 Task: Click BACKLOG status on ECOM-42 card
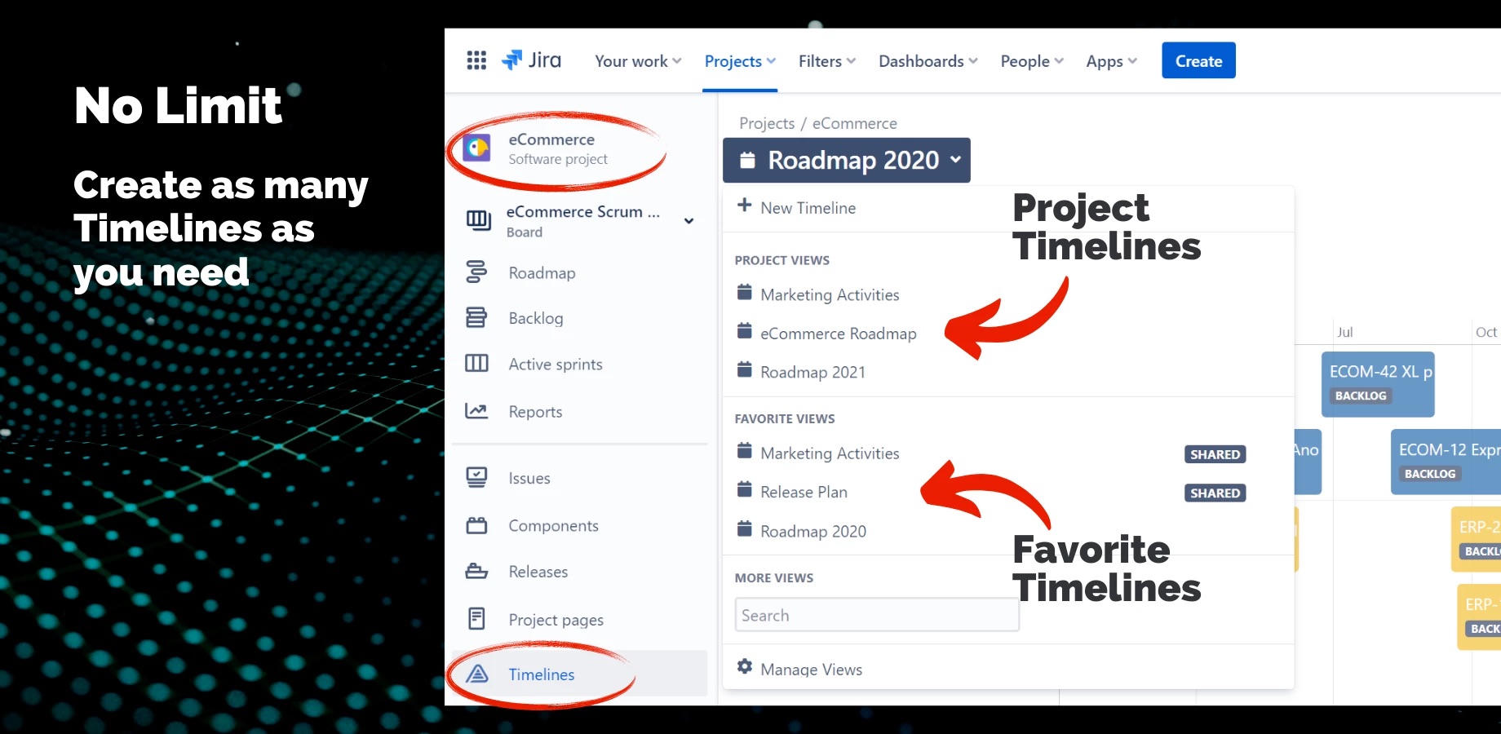tap(1360, 396)
